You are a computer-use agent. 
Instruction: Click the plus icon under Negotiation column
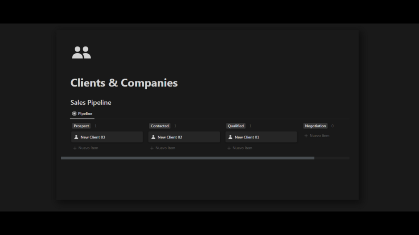pyautogui.click(x=306, y=136)
